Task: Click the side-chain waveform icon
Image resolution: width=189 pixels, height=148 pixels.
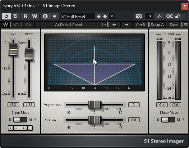Action: click(x=159, y=16)
